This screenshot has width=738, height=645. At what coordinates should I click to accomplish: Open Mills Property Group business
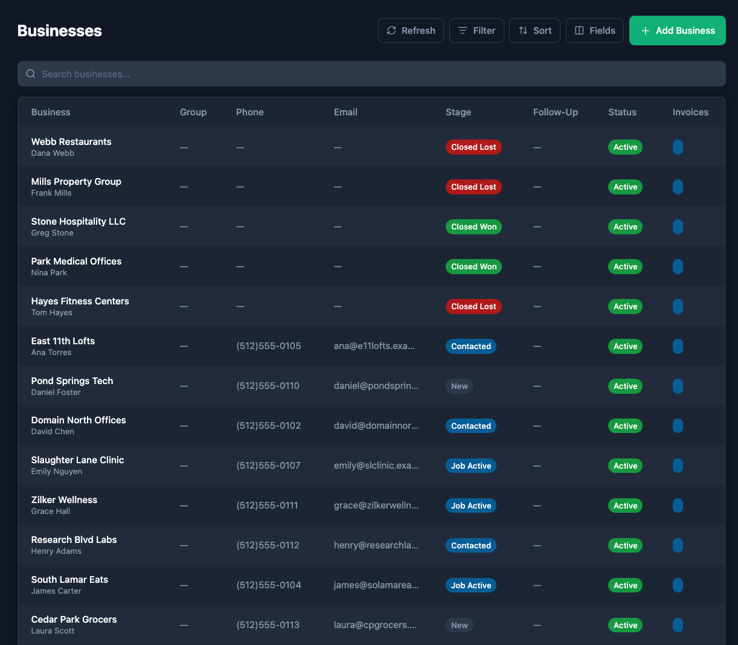click(371, 187)
